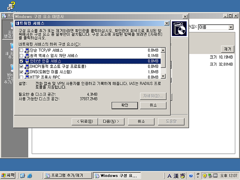240x180 pixels.
Task: Select the 인터넷 인증 서비스 row label
Action: tap(45, 61)
